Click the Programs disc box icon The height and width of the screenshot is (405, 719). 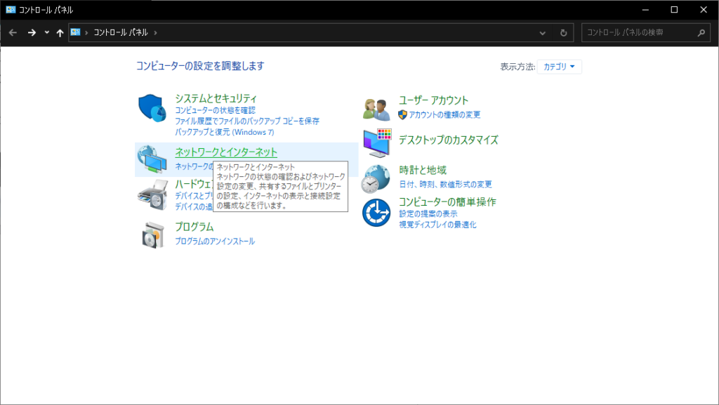pos(152,234)
